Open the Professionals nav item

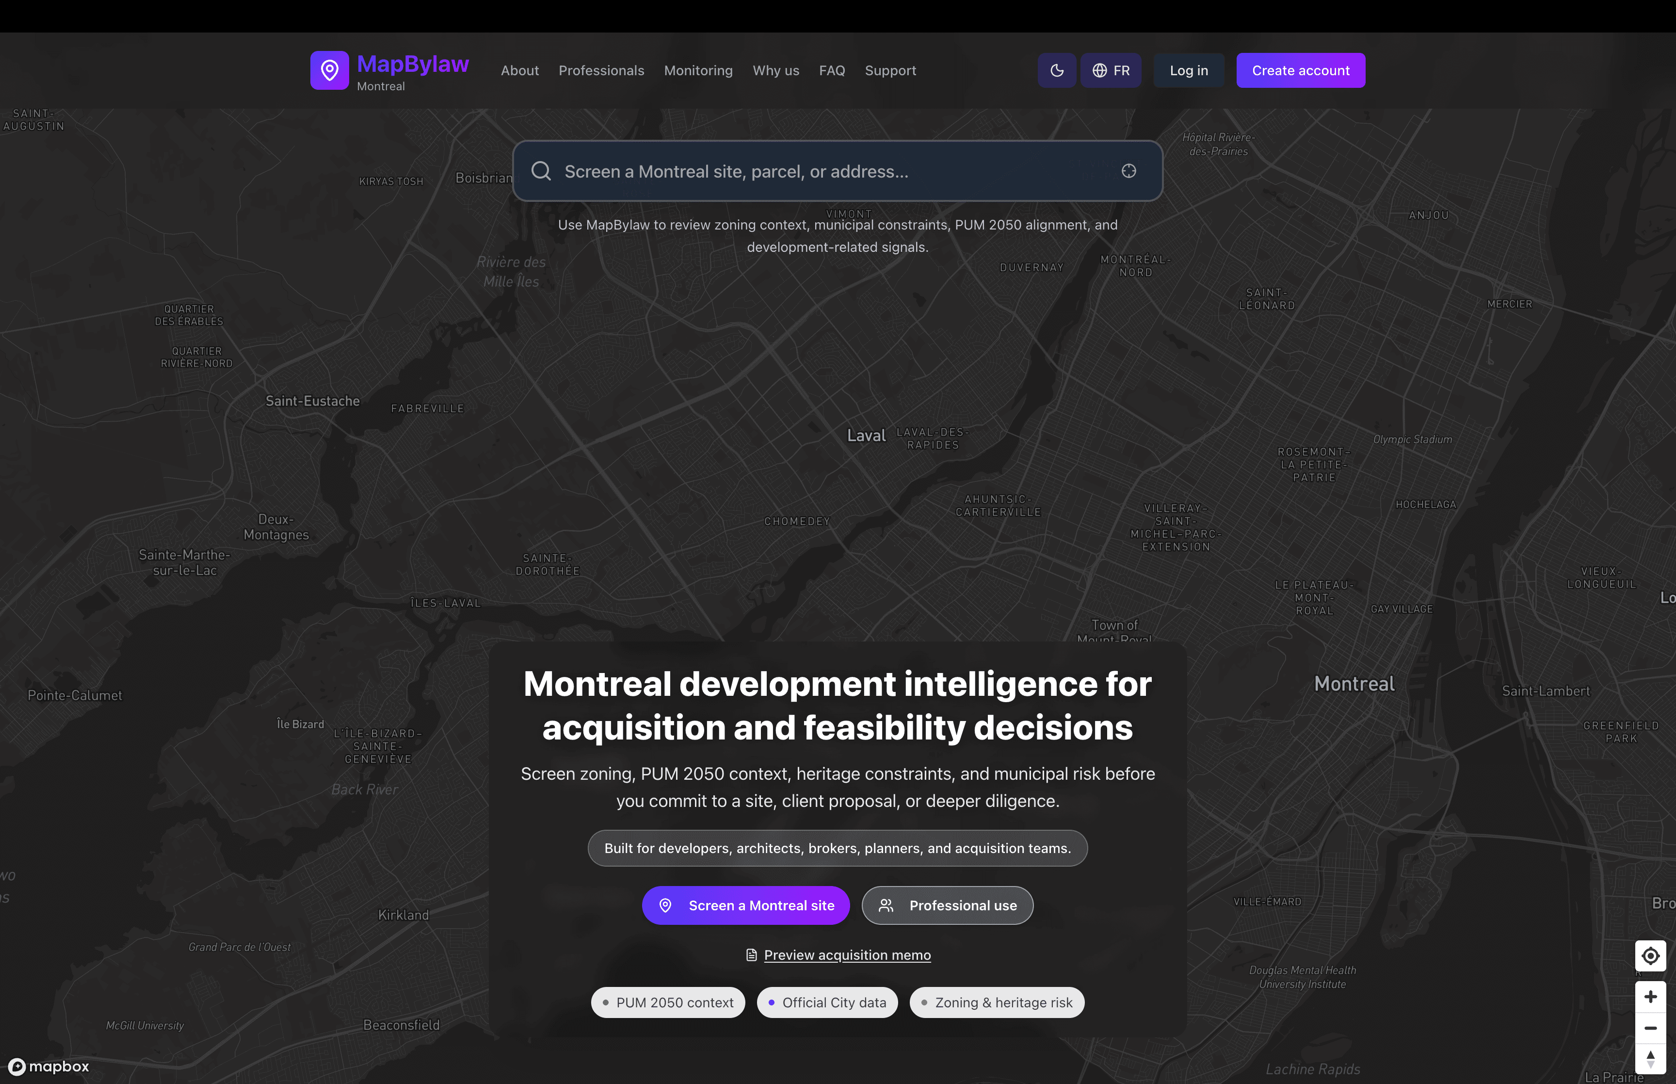601,70
